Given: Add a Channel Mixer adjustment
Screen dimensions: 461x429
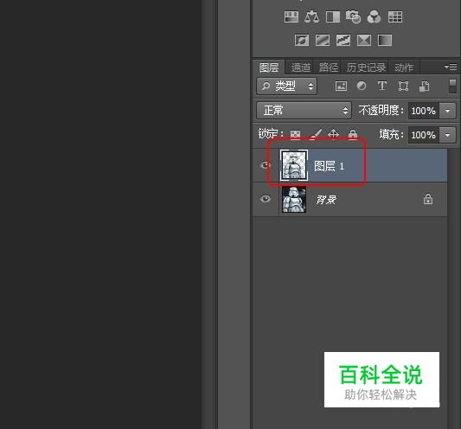Looking at the screenshot, I should coord(374,16).
